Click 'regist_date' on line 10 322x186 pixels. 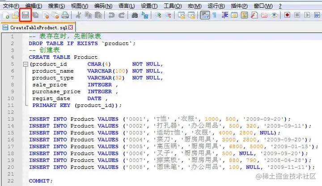(51, 99)
